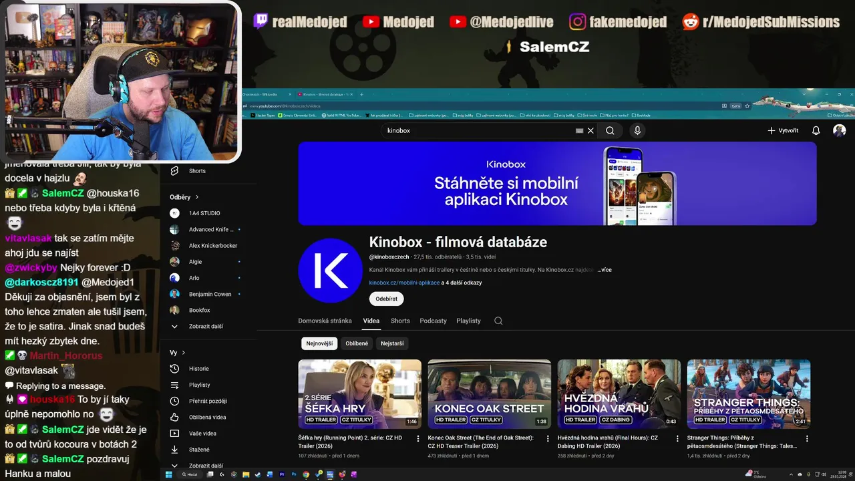Click the YouTube search input field
The image size is (855, 481).
point(478,131)
